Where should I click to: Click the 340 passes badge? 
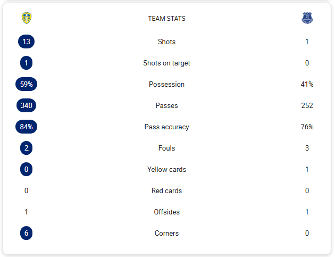tap(26, 105)
